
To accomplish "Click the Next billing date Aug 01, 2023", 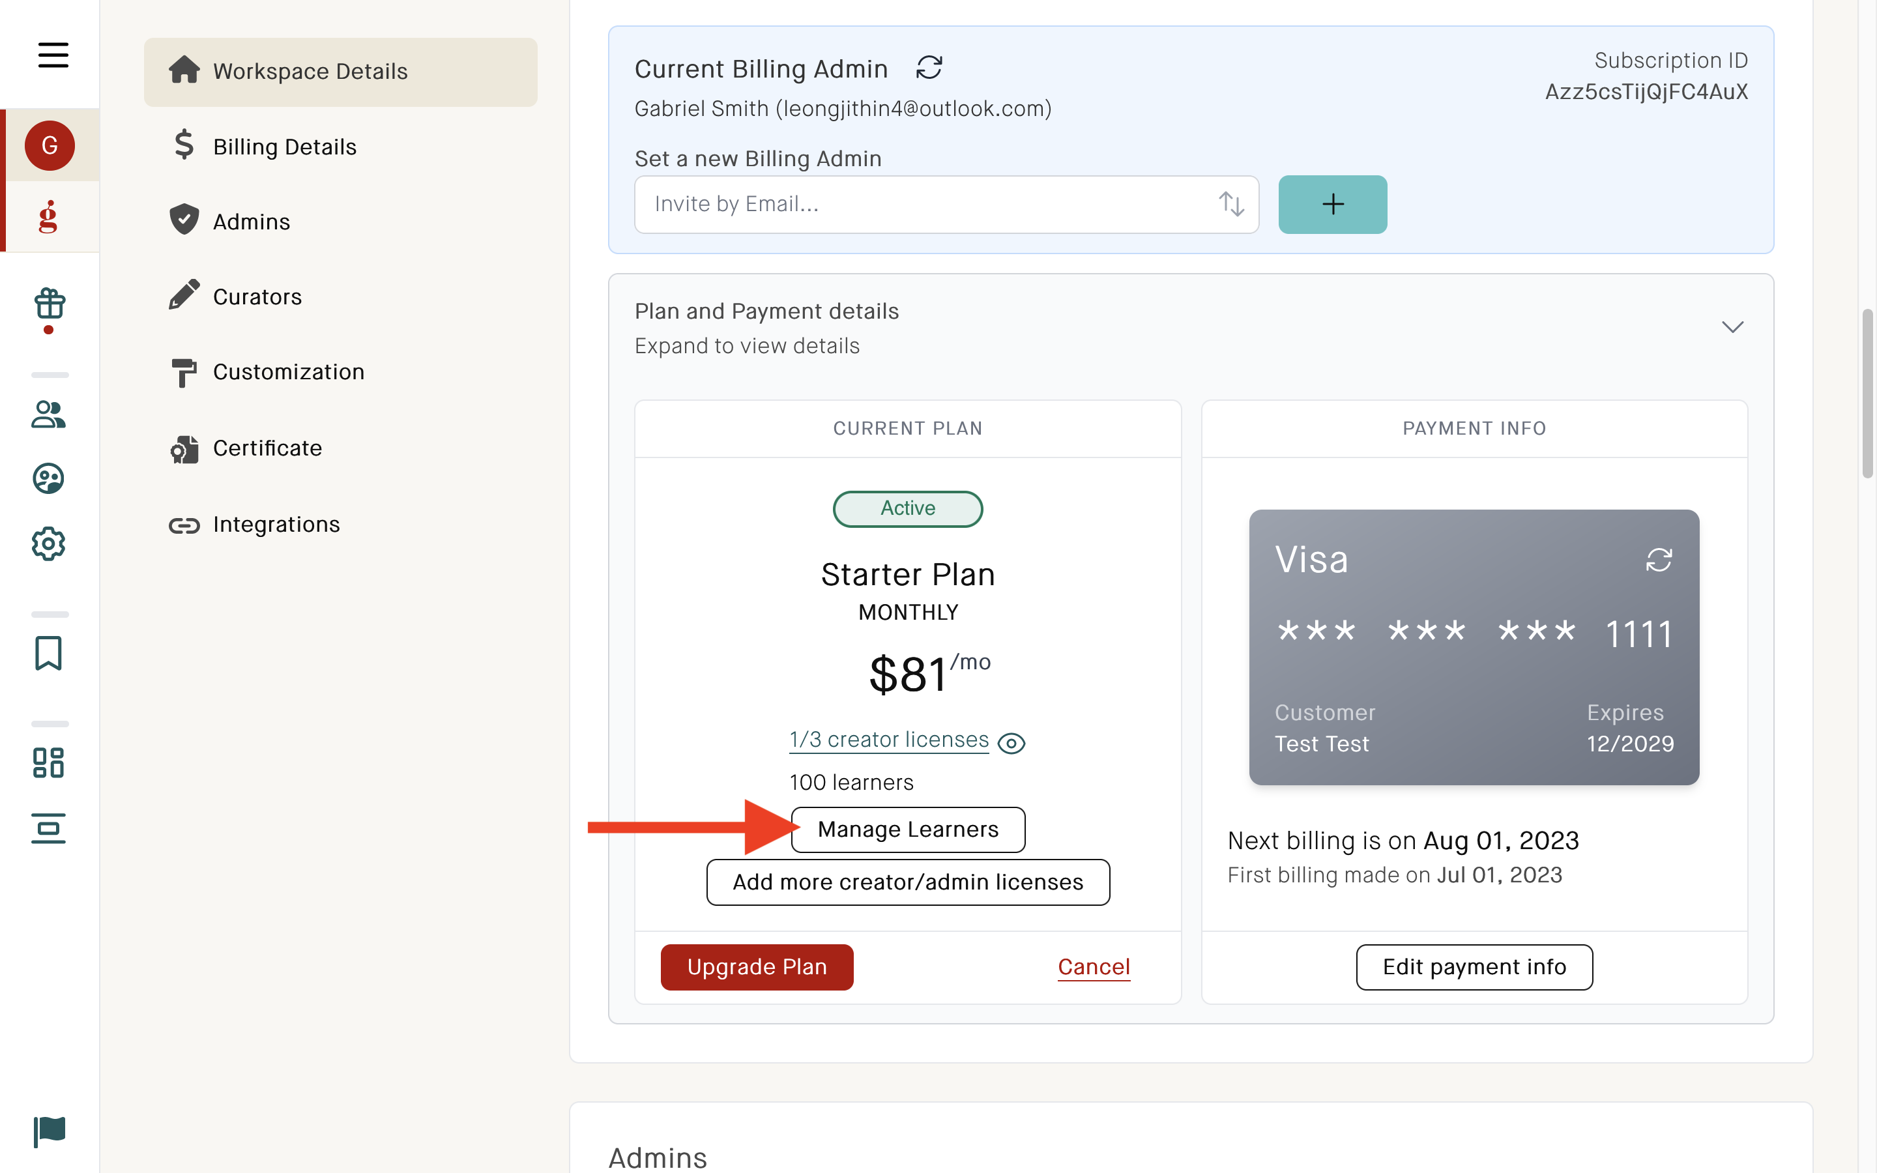I will tap(1501, 840).
